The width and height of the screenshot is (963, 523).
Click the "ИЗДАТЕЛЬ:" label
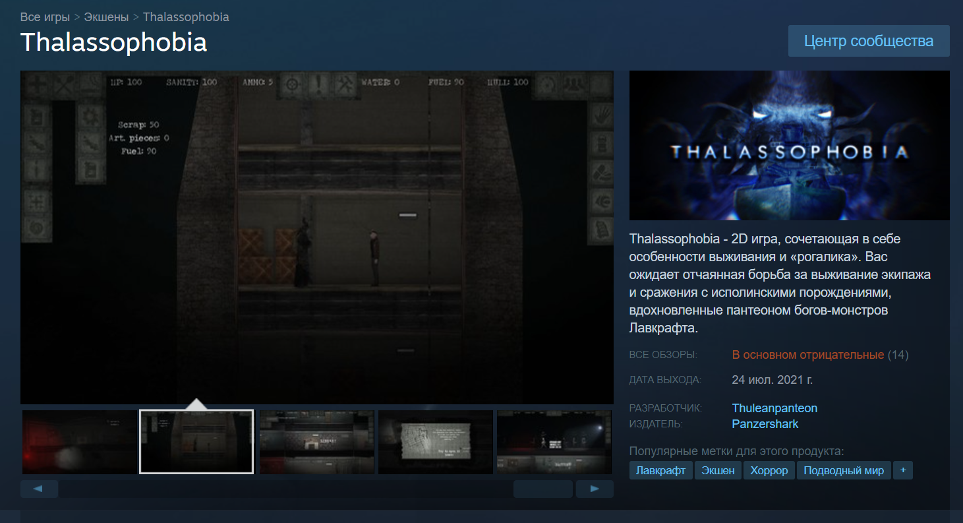tap(657, 424)
